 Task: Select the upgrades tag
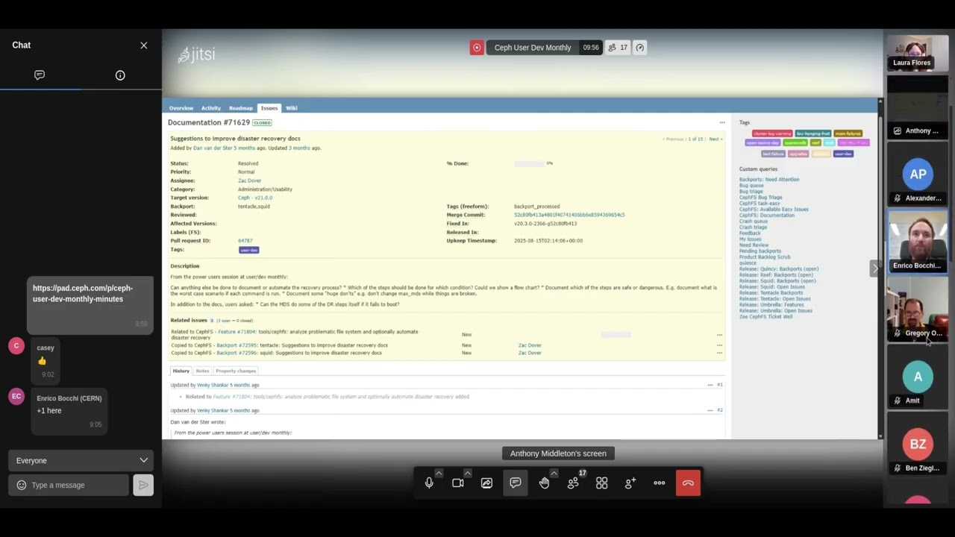pos(798,154)
